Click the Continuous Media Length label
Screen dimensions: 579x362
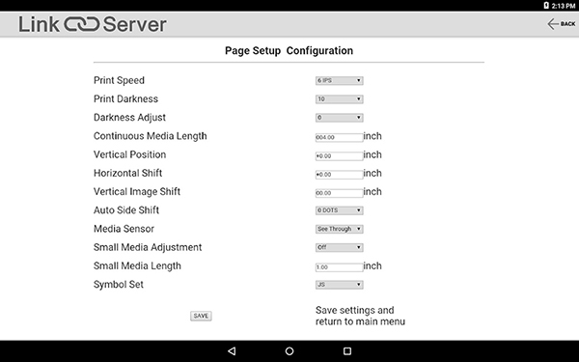[x=151, y=136]
